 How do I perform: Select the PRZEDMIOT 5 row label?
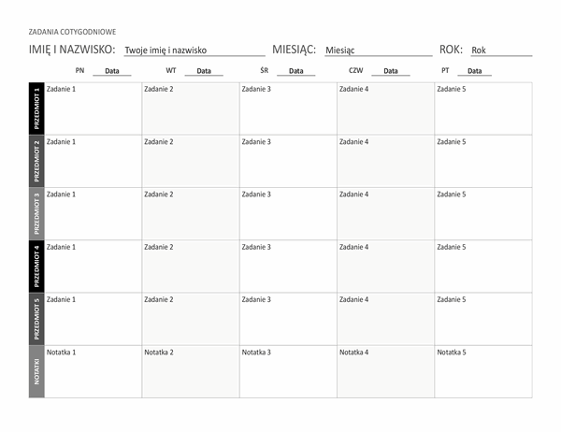click(36, 319)
